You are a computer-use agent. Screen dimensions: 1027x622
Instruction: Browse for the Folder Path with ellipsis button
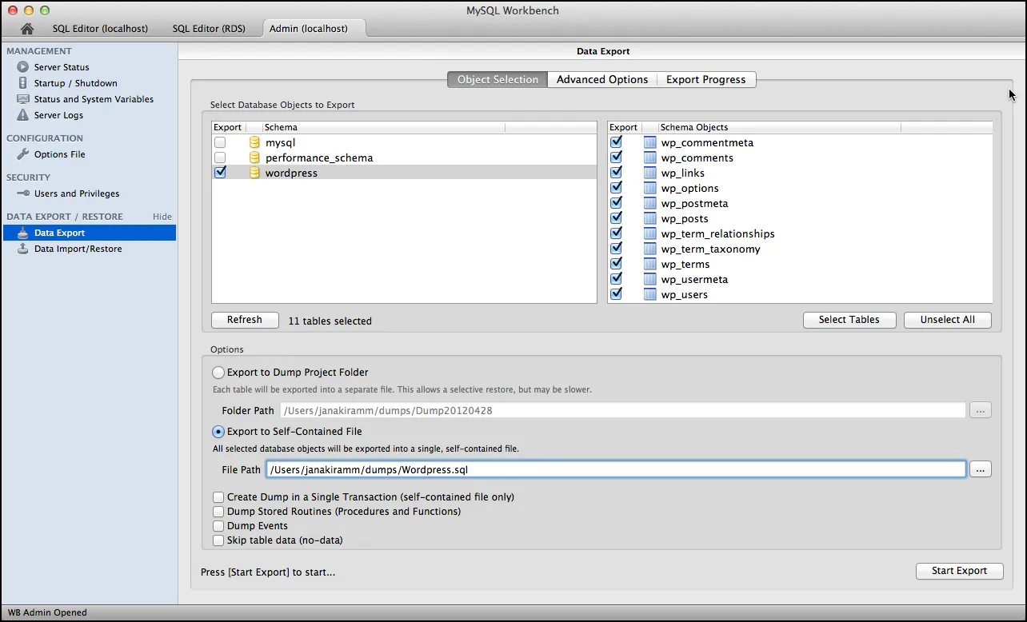[981, 410]
